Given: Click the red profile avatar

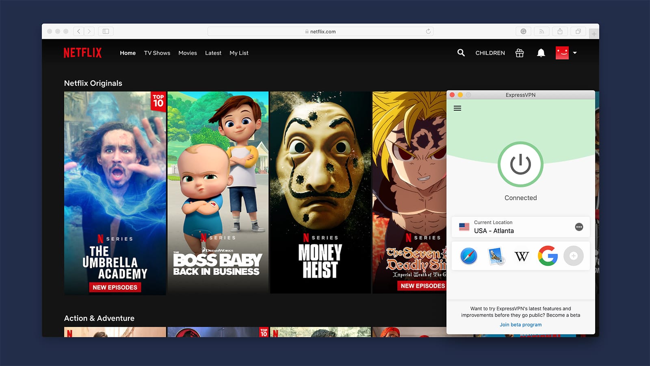Looking at the screenshot, I should point(562,53).
